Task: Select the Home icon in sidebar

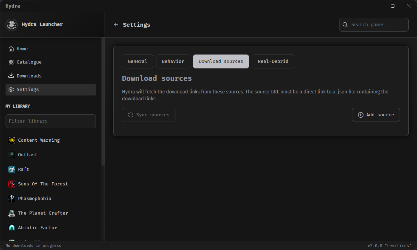Action: pos(11,49)
